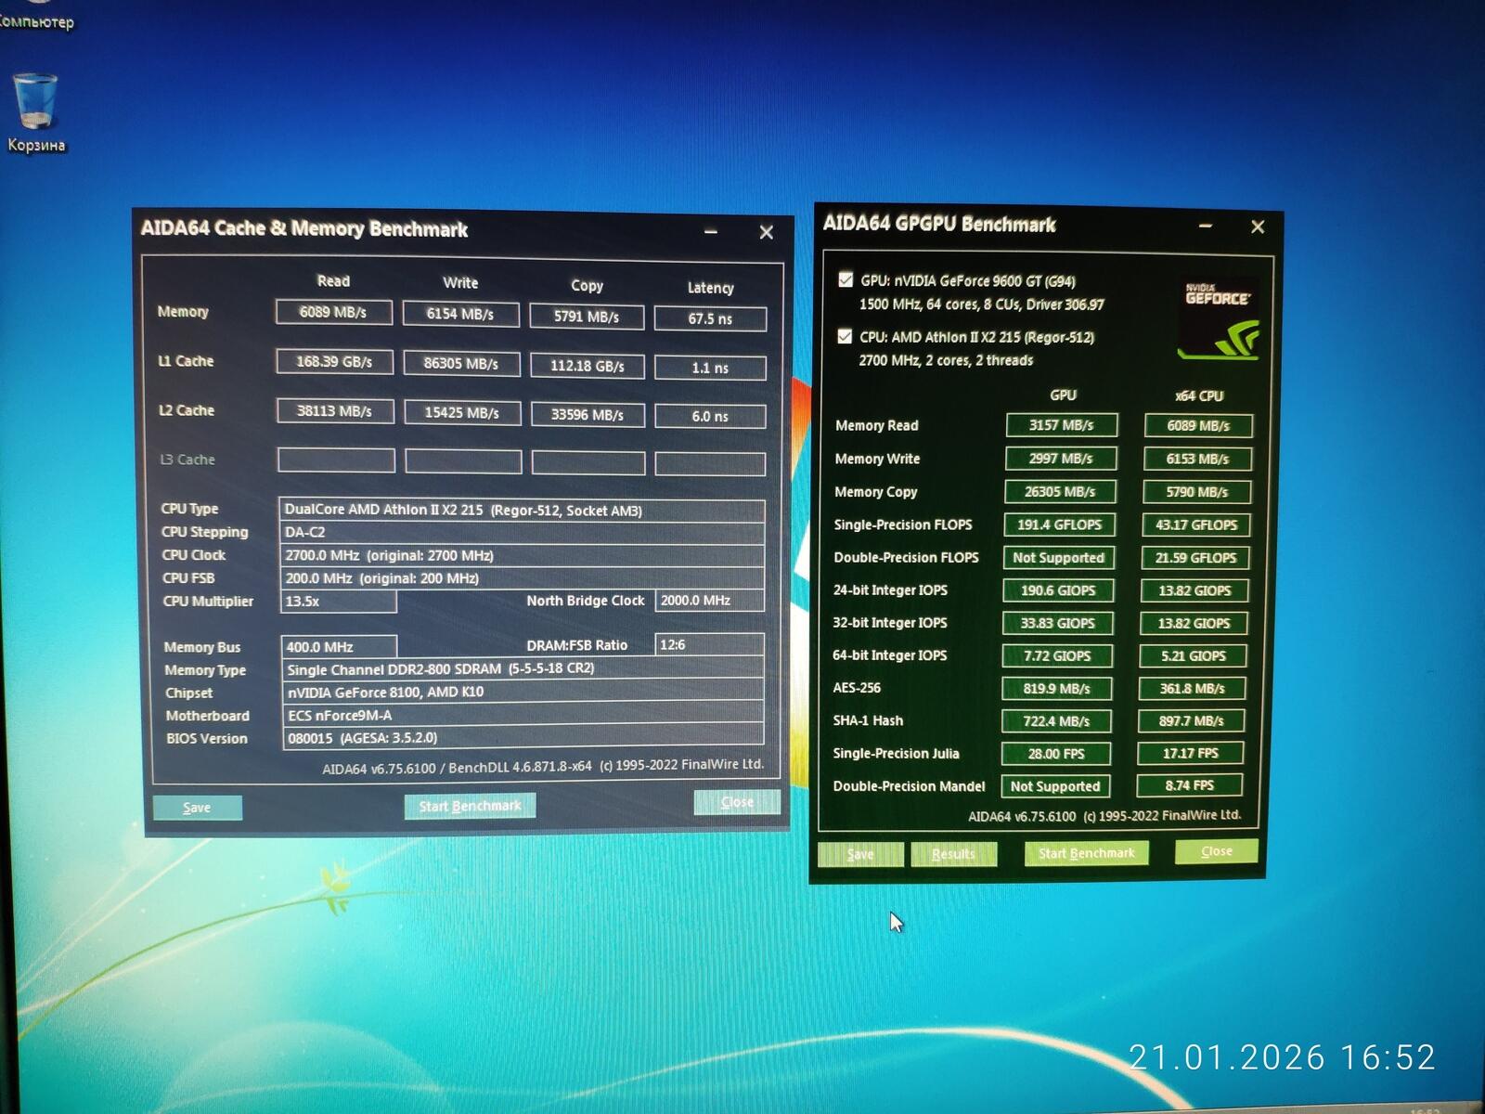Click GPU 32-bit Integer IOPS value 33.83 GIOPS
This screenshot has width=1485, height=1114.
(1058, 623)
